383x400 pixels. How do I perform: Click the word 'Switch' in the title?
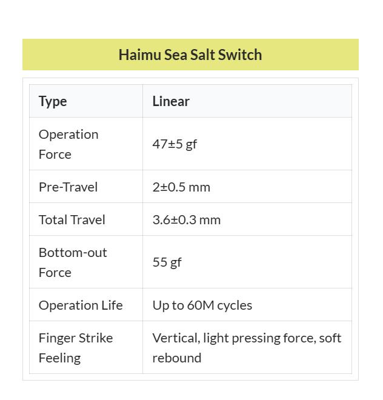[x=240, y=55]
